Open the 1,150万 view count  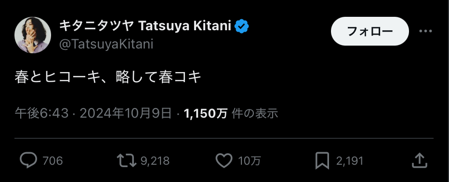pos(206,113)
